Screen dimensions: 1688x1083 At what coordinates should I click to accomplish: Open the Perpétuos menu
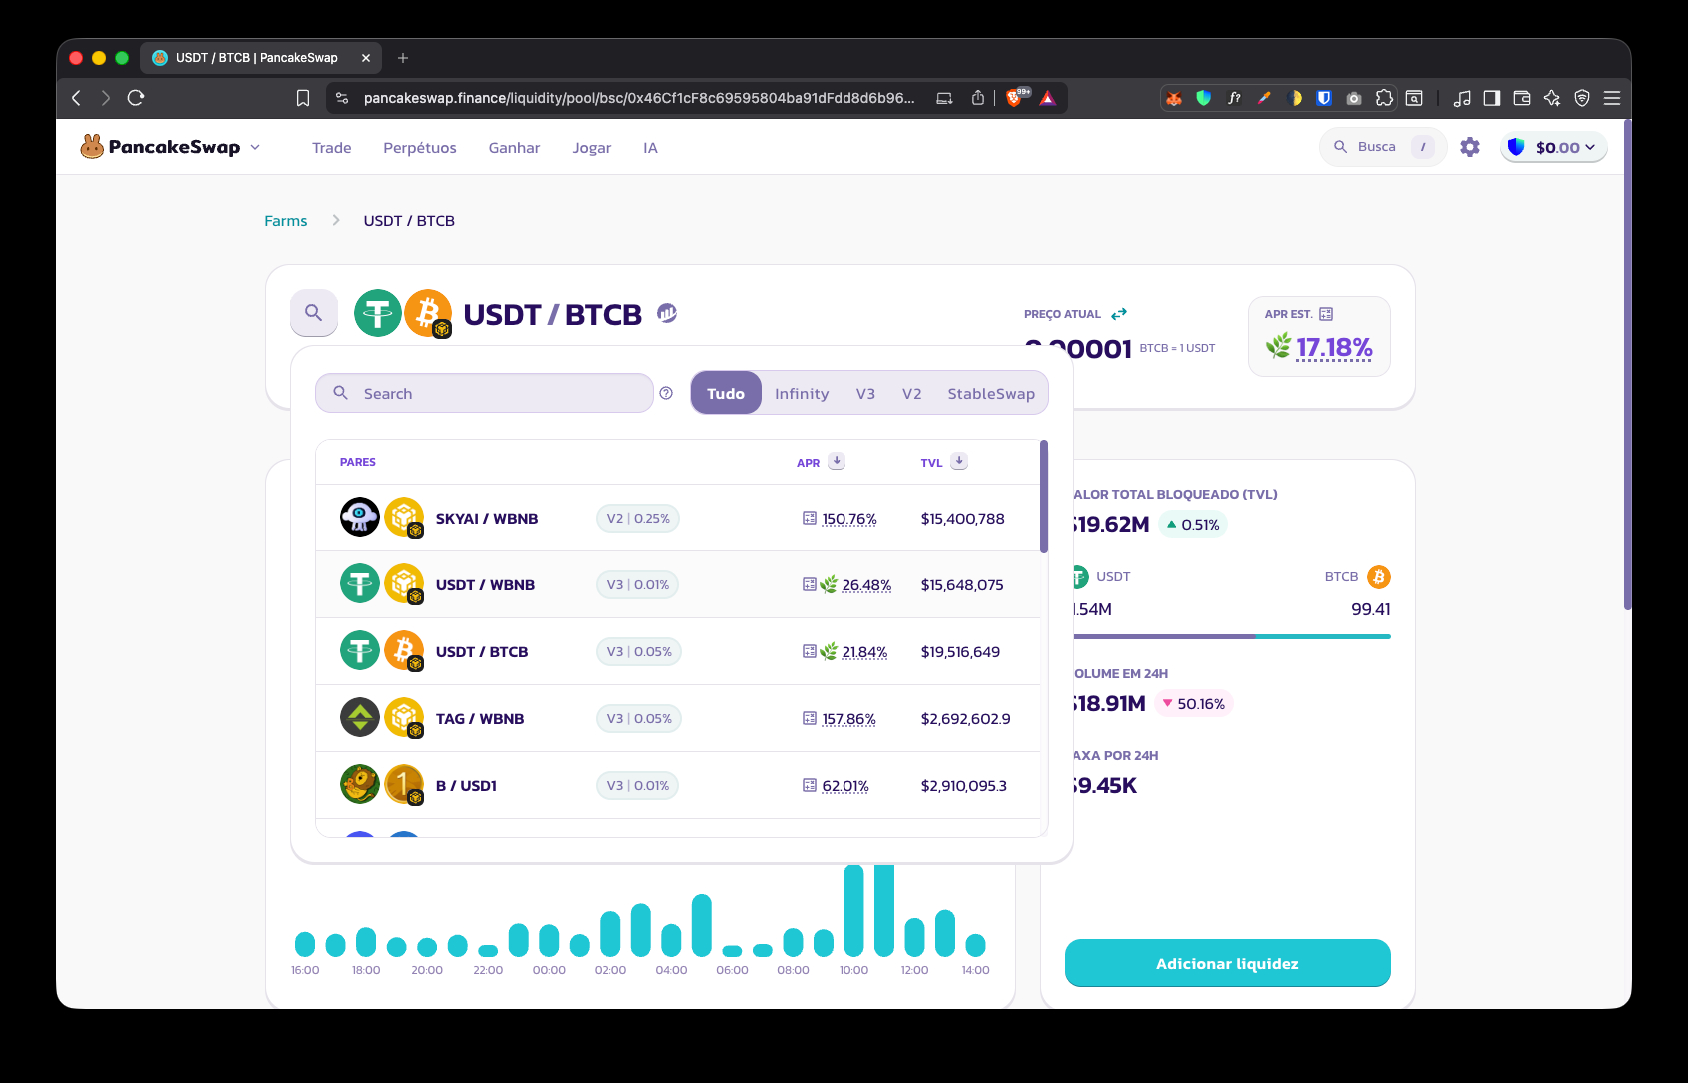pos(420,148)
